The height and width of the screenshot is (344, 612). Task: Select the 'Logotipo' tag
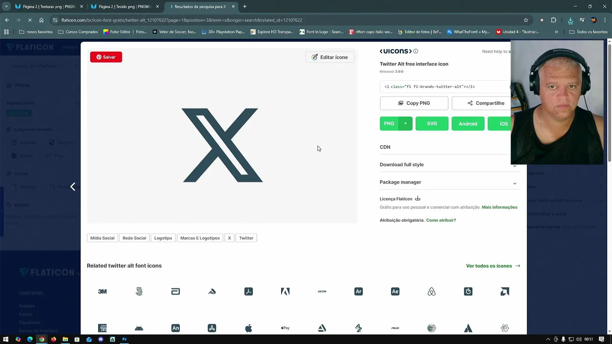click(163, 238)
